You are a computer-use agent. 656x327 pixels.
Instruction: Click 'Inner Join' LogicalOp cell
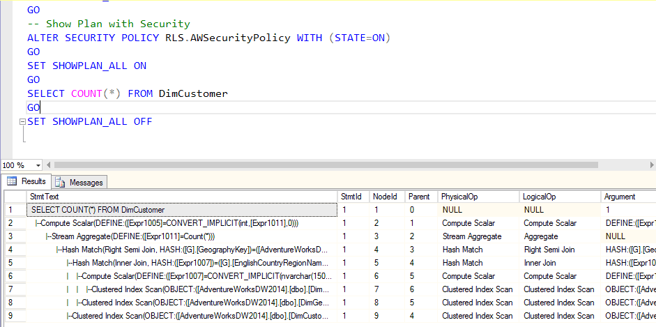coord(560,263)
